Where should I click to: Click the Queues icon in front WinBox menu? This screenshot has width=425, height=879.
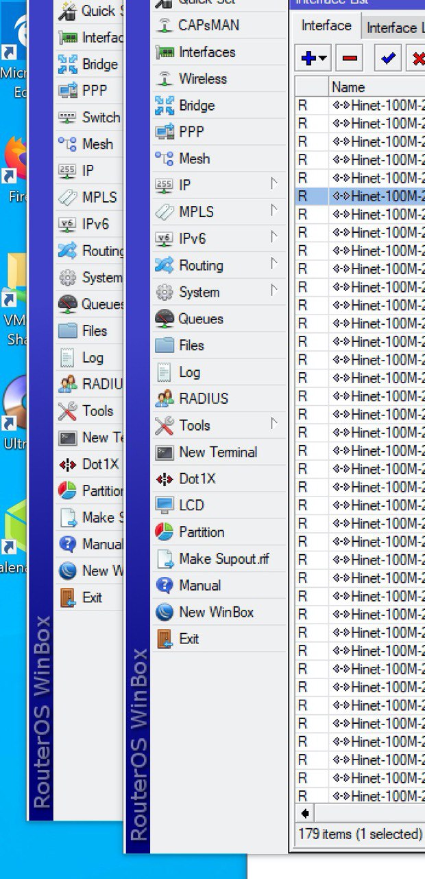[165, 319]
